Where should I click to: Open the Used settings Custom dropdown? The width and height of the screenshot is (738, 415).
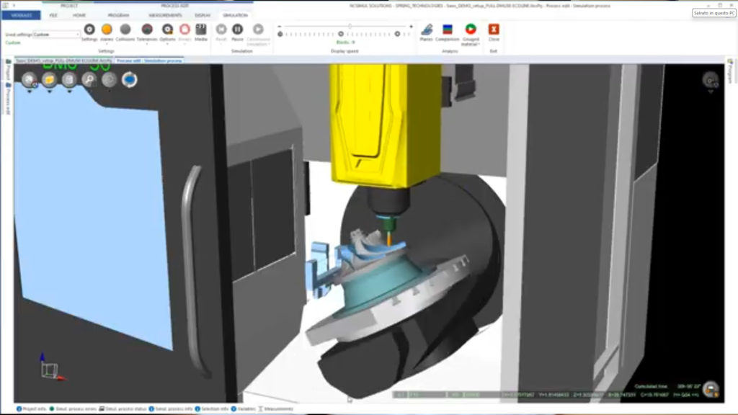pos(56,34)
